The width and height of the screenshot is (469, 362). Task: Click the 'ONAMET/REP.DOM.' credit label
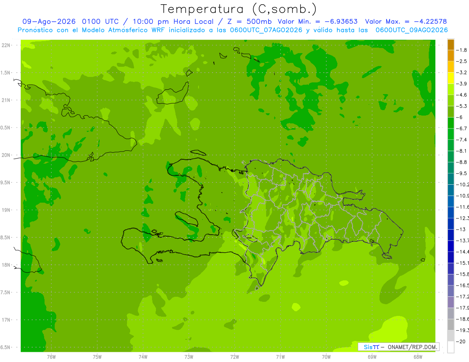tap(412, 347)
